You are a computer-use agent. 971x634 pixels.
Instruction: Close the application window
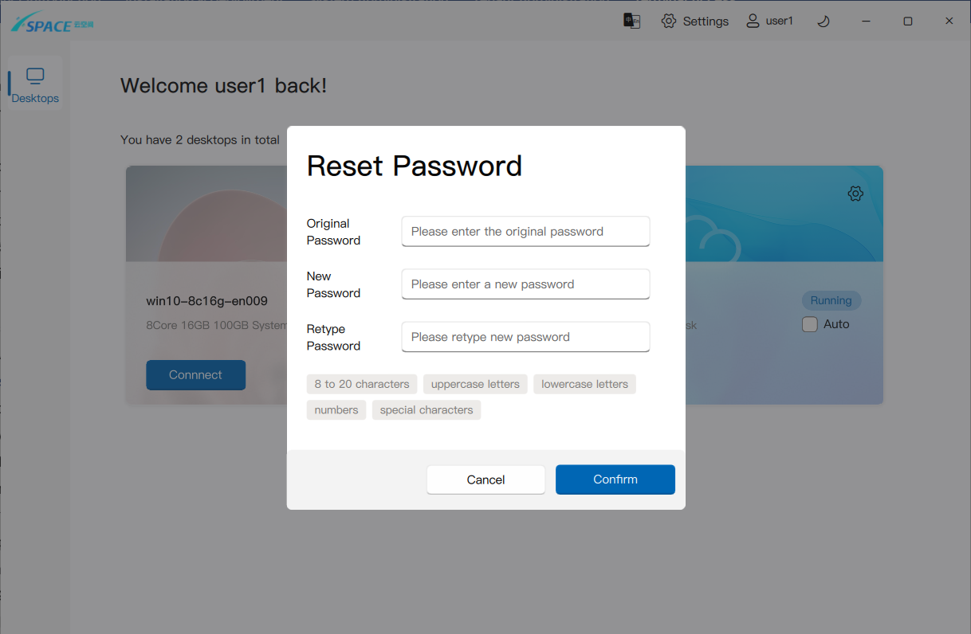(949, 22)
